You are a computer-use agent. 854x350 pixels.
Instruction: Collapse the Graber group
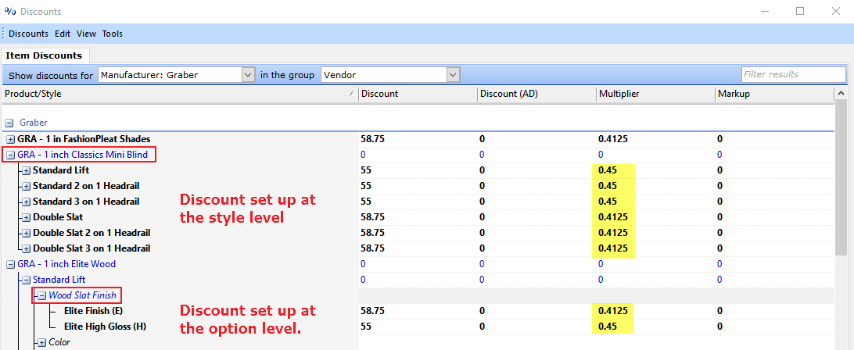pyautogui.click(x=9, y=123)
